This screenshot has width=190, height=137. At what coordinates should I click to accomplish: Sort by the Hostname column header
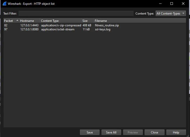coord(30,21)
